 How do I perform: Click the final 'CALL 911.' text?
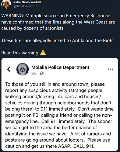[84, 146]
